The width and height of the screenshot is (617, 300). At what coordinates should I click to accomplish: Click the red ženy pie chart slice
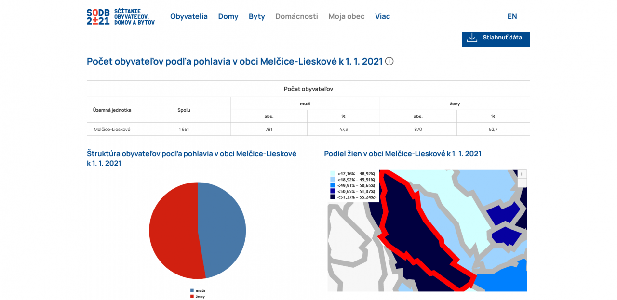tap(174, 231)
